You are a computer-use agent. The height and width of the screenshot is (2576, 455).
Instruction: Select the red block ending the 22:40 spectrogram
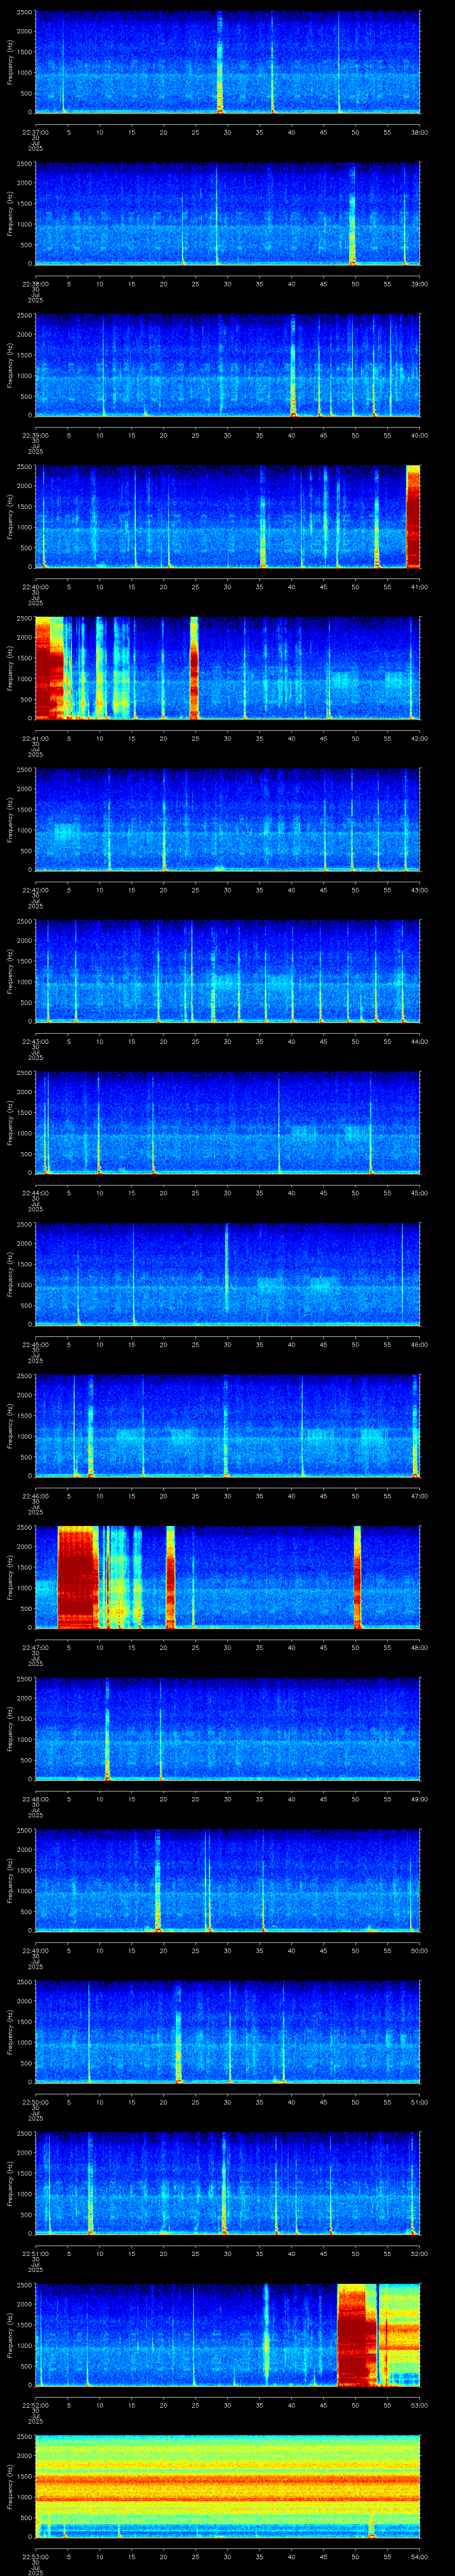click(x=413, y=517)
